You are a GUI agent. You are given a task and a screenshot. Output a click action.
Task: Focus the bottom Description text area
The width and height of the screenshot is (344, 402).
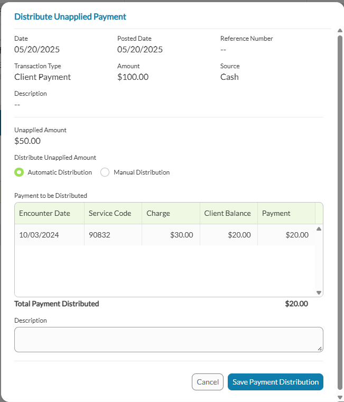click(x=169, y=340)
